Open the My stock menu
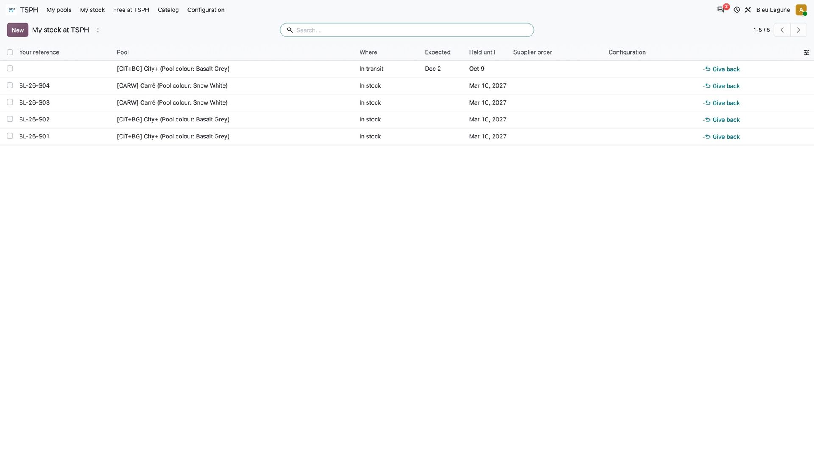Screen dimensions: 814x457 point(92,10)
